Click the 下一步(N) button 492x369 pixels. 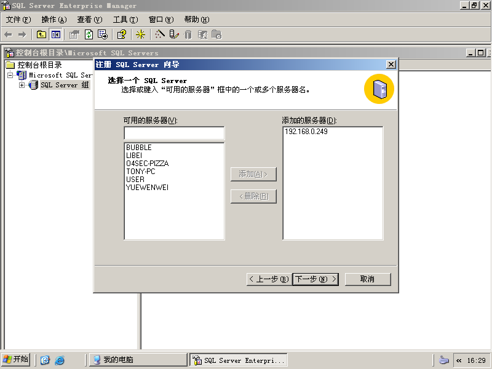[x=315, y=279]
